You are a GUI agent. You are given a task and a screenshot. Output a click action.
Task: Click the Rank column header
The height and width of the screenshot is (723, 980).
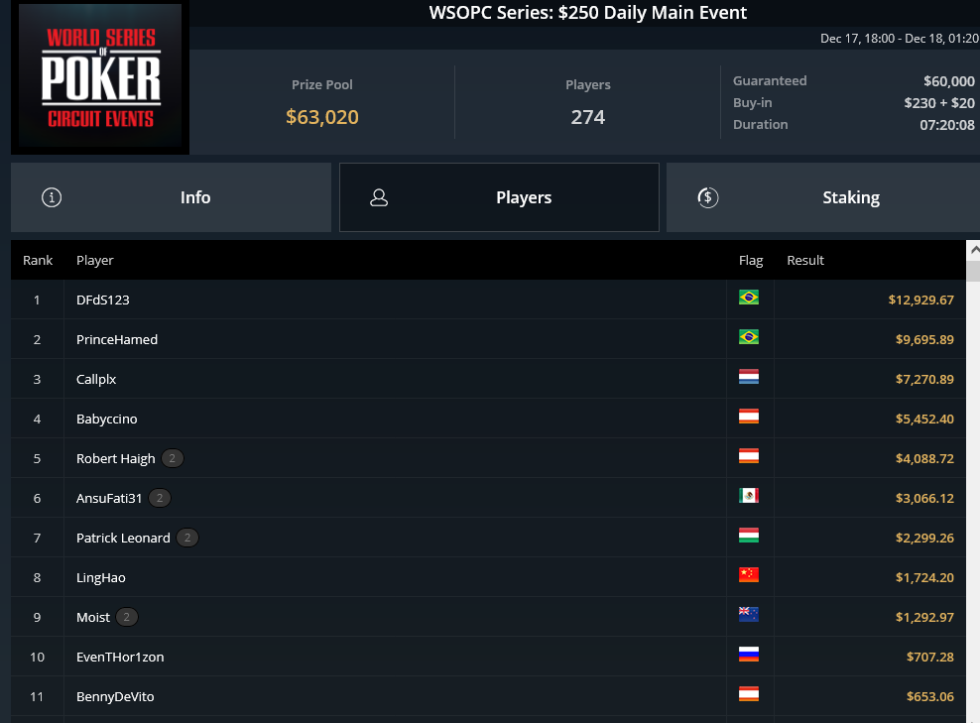tap(38, 260)
